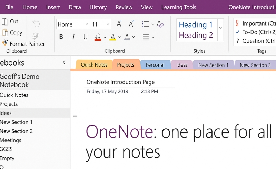Click the Important tag icon
Screen dimensions: 276x169
point(237,23)
